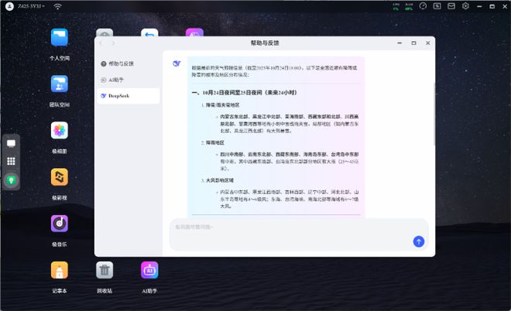Go forward with the right arrow
The width and height of the screenshot is (511, 311).
point(113,43)
